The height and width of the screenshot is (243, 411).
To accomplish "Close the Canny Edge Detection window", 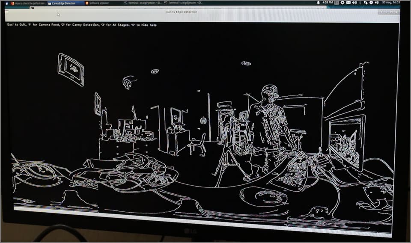I will 396,12.
